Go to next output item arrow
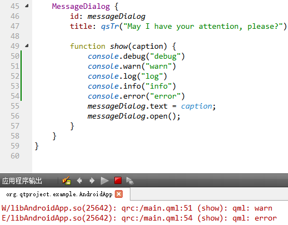Viewport: 288px width, 225px height. click(92, 181)
